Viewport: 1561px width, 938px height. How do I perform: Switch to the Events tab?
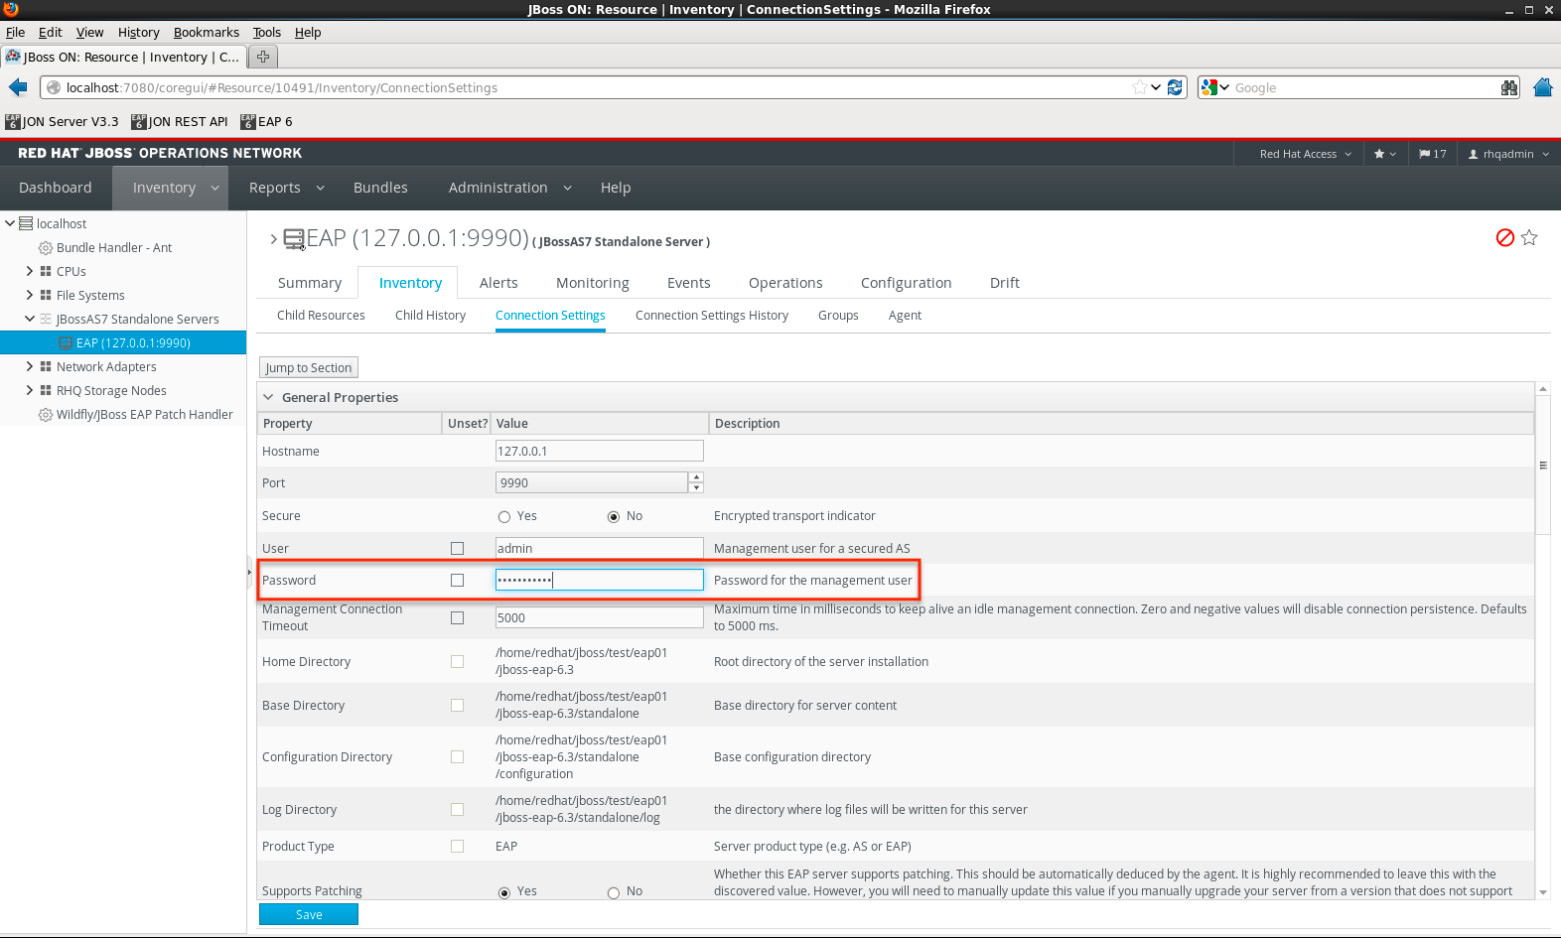click(x=689, y=283)
